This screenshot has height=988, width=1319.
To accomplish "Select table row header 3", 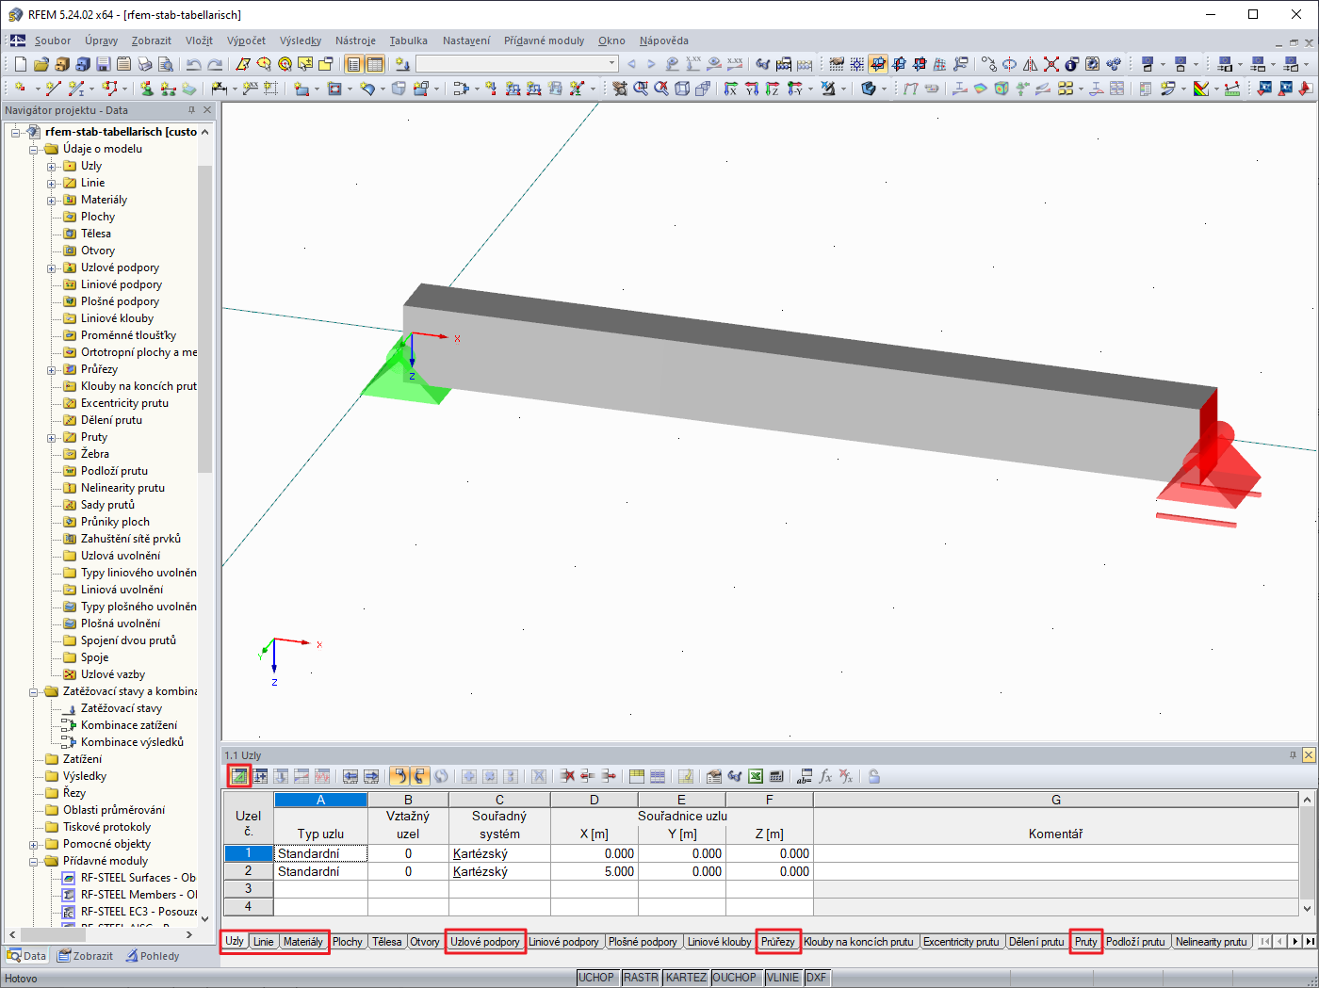I will pyautogui.click(x=249, y=888).
